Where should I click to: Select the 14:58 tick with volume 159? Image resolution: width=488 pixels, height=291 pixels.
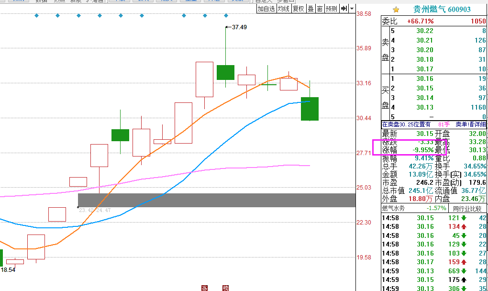coord(434,262)
